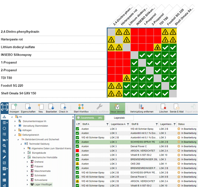198x187 pixels.
Task: Sort by the Status column header
Action: click(x=181, y=124)
